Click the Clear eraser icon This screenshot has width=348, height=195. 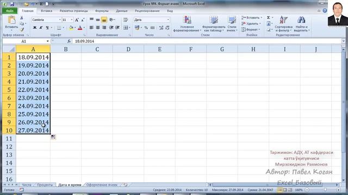tap(269, 29)
